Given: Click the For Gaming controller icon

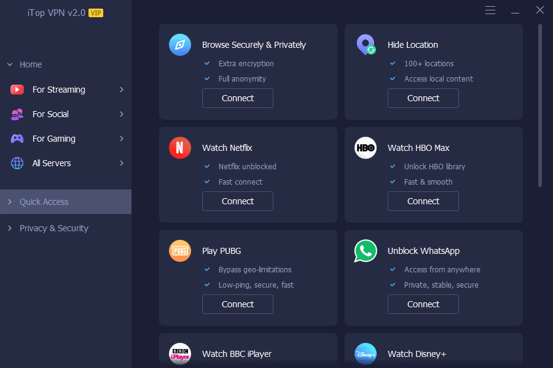Looking at the screenshot, I should coord(18,139).
